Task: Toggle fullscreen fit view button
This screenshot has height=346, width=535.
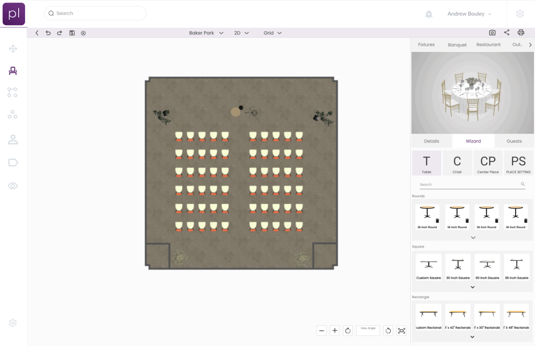Action: tap(402, 331)
